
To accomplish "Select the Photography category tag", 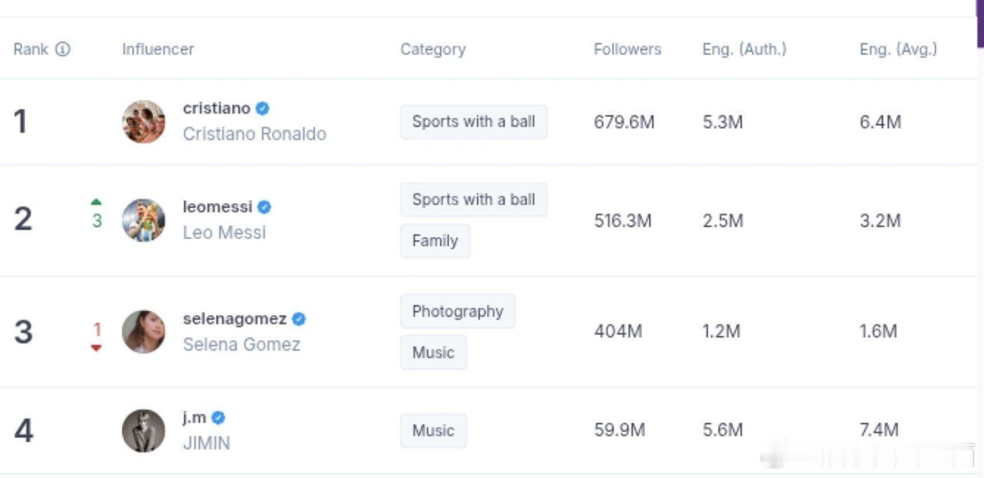I will click(458, 311).
